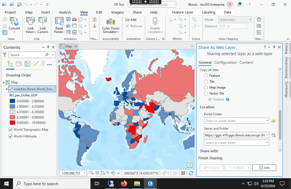Toggle World Hillshade layer visibility
The image size is (291, 189).
(11, 136)
